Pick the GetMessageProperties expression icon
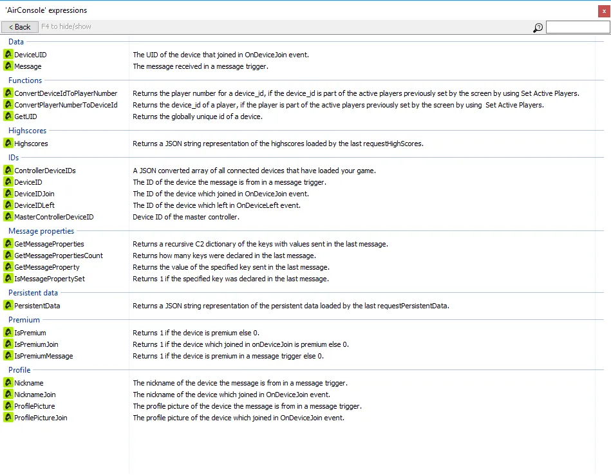The height and width of the screenshot is (475, 611). click(8, 243)
